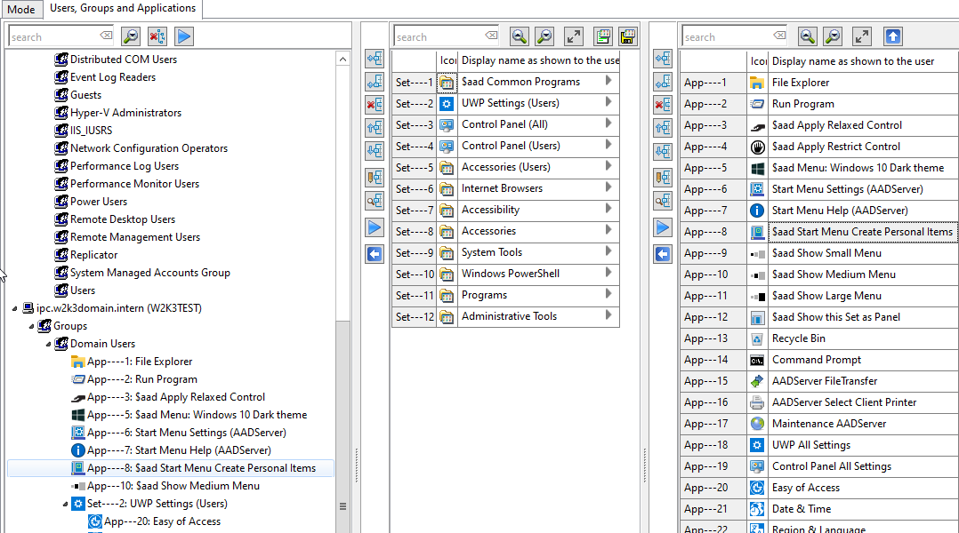Click the blue back arrow left of Set----9
The width and height of the screenshot is (959, 533).
point(375,255)
